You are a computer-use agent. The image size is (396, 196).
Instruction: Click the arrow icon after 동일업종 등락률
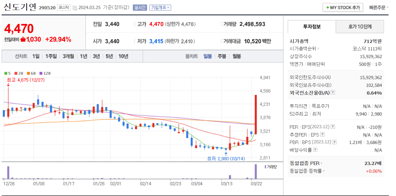pos(324,171)
